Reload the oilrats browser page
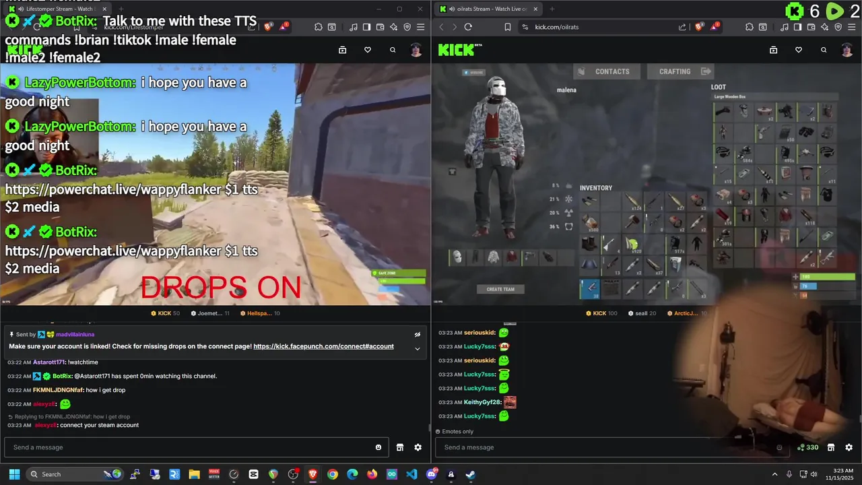The width and height of the screenshot is (862, 485). 468,27
